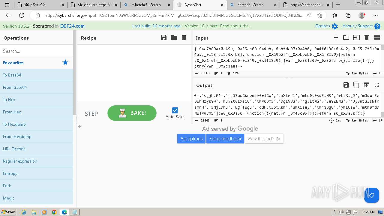Maximise the output pane
The width and height of the screenshot is (384, 216).
click(x=377, y=85)
